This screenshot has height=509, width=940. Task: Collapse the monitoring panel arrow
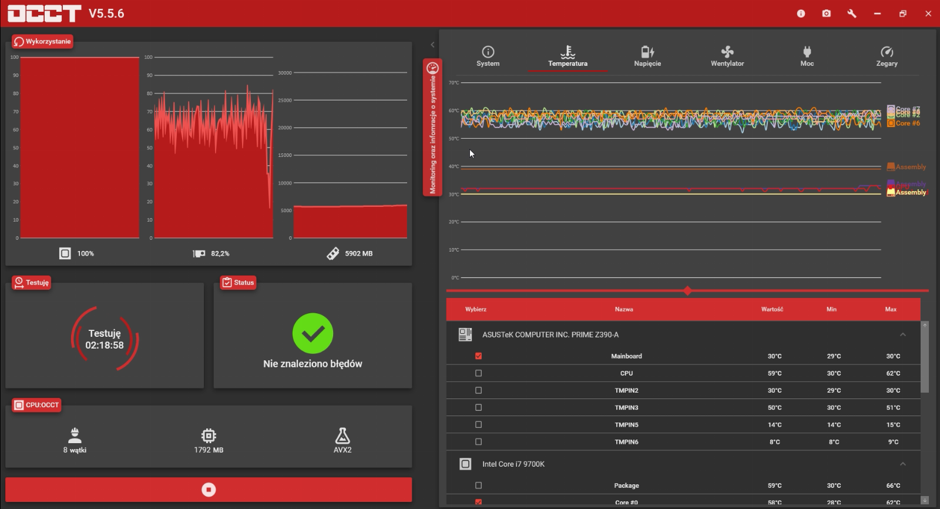click(432, 45)
